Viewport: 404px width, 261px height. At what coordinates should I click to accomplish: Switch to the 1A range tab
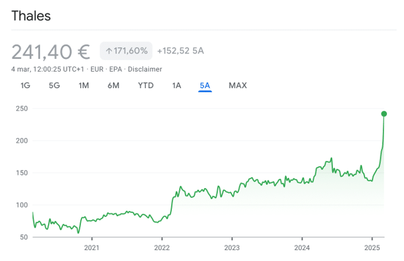click(177, 86)
